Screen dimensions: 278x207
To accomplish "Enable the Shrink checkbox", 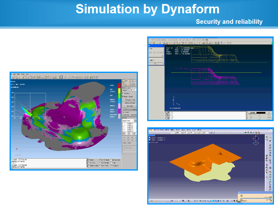I will click(x=111, y=163).
